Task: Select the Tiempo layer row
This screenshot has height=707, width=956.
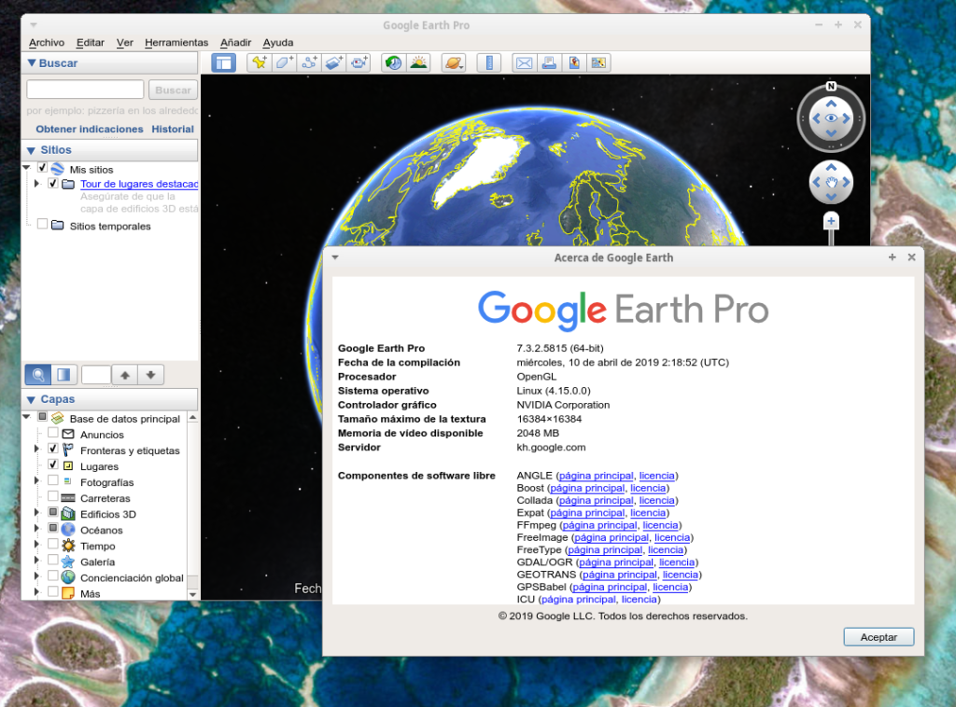Action: tap(97, 547)
